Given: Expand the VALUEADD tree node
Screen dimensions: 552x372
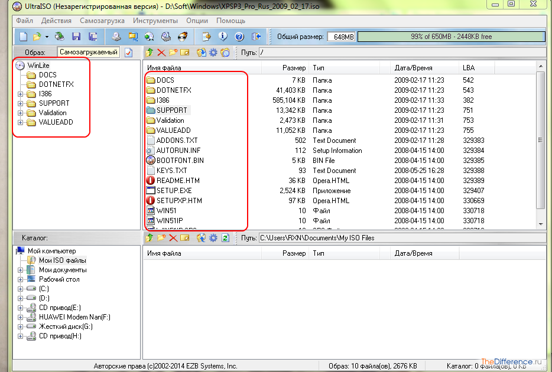Looking at the screenshot, I should 21,122.
